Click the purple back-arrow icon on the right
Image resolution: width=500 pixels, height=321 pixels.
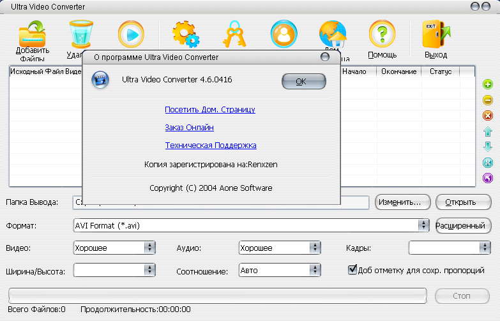click(x=488, y=178)
